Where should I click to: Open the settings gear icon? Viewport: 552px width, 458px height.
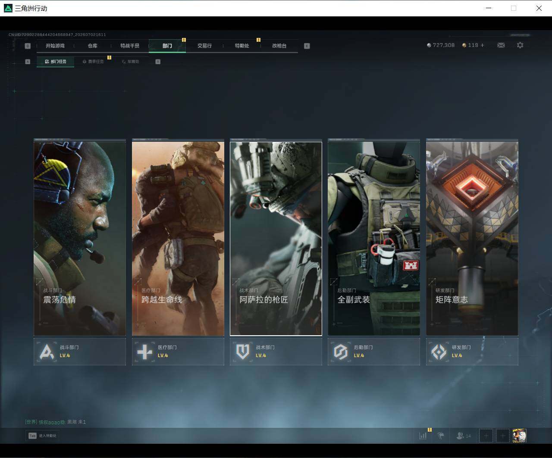point(520,45)
